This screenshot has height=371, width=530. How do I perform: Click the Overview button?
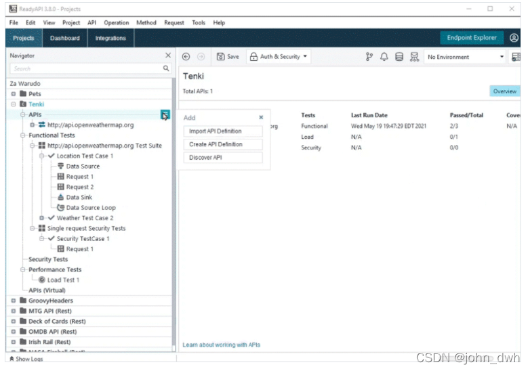(505, 91)
